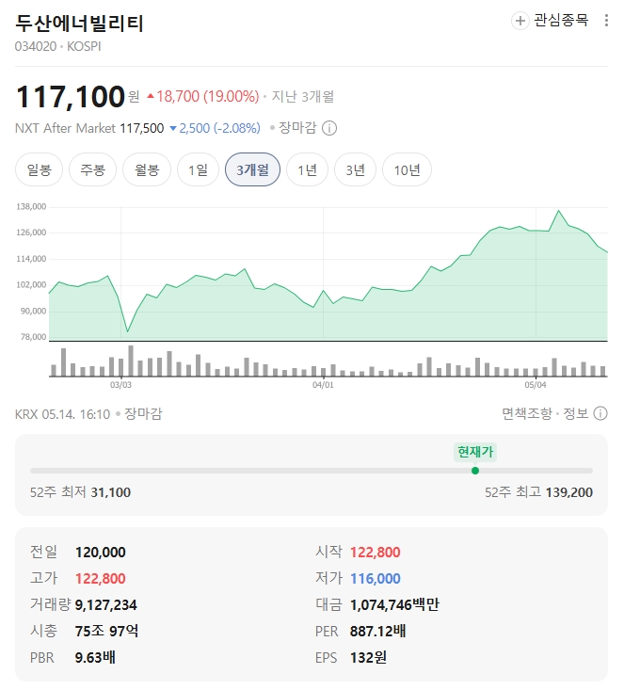624x690 pixels.
Task: Click the green 현재가 marker on 52-week slider
Action: coord(474,471)
